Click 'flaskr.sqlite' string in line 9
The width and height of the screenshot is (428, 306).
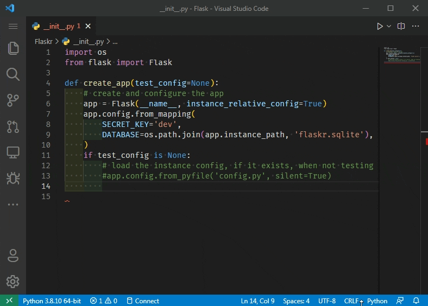pyautogui.click(x=329, y=135)
